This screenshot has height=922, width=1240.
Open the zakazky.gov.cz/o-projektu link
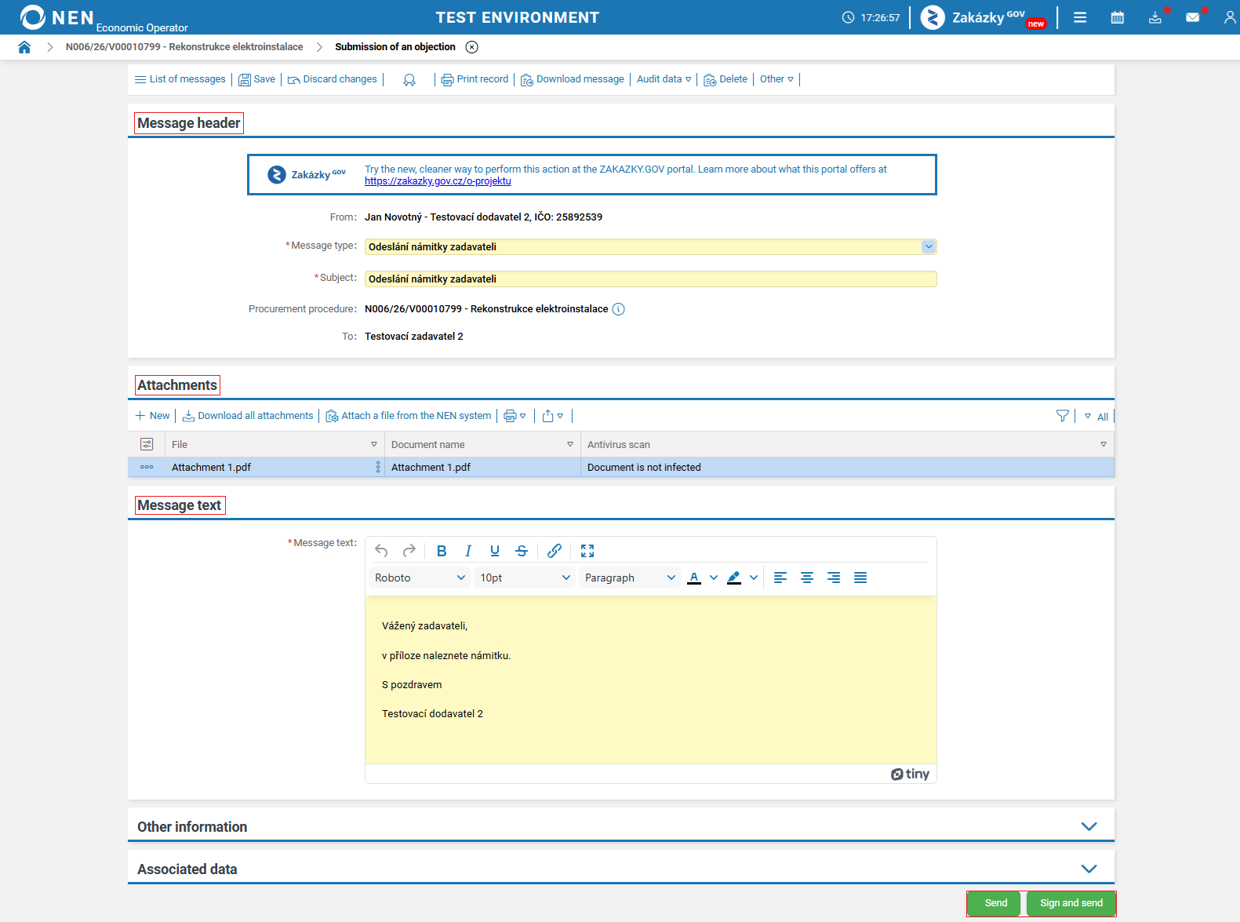438,181
